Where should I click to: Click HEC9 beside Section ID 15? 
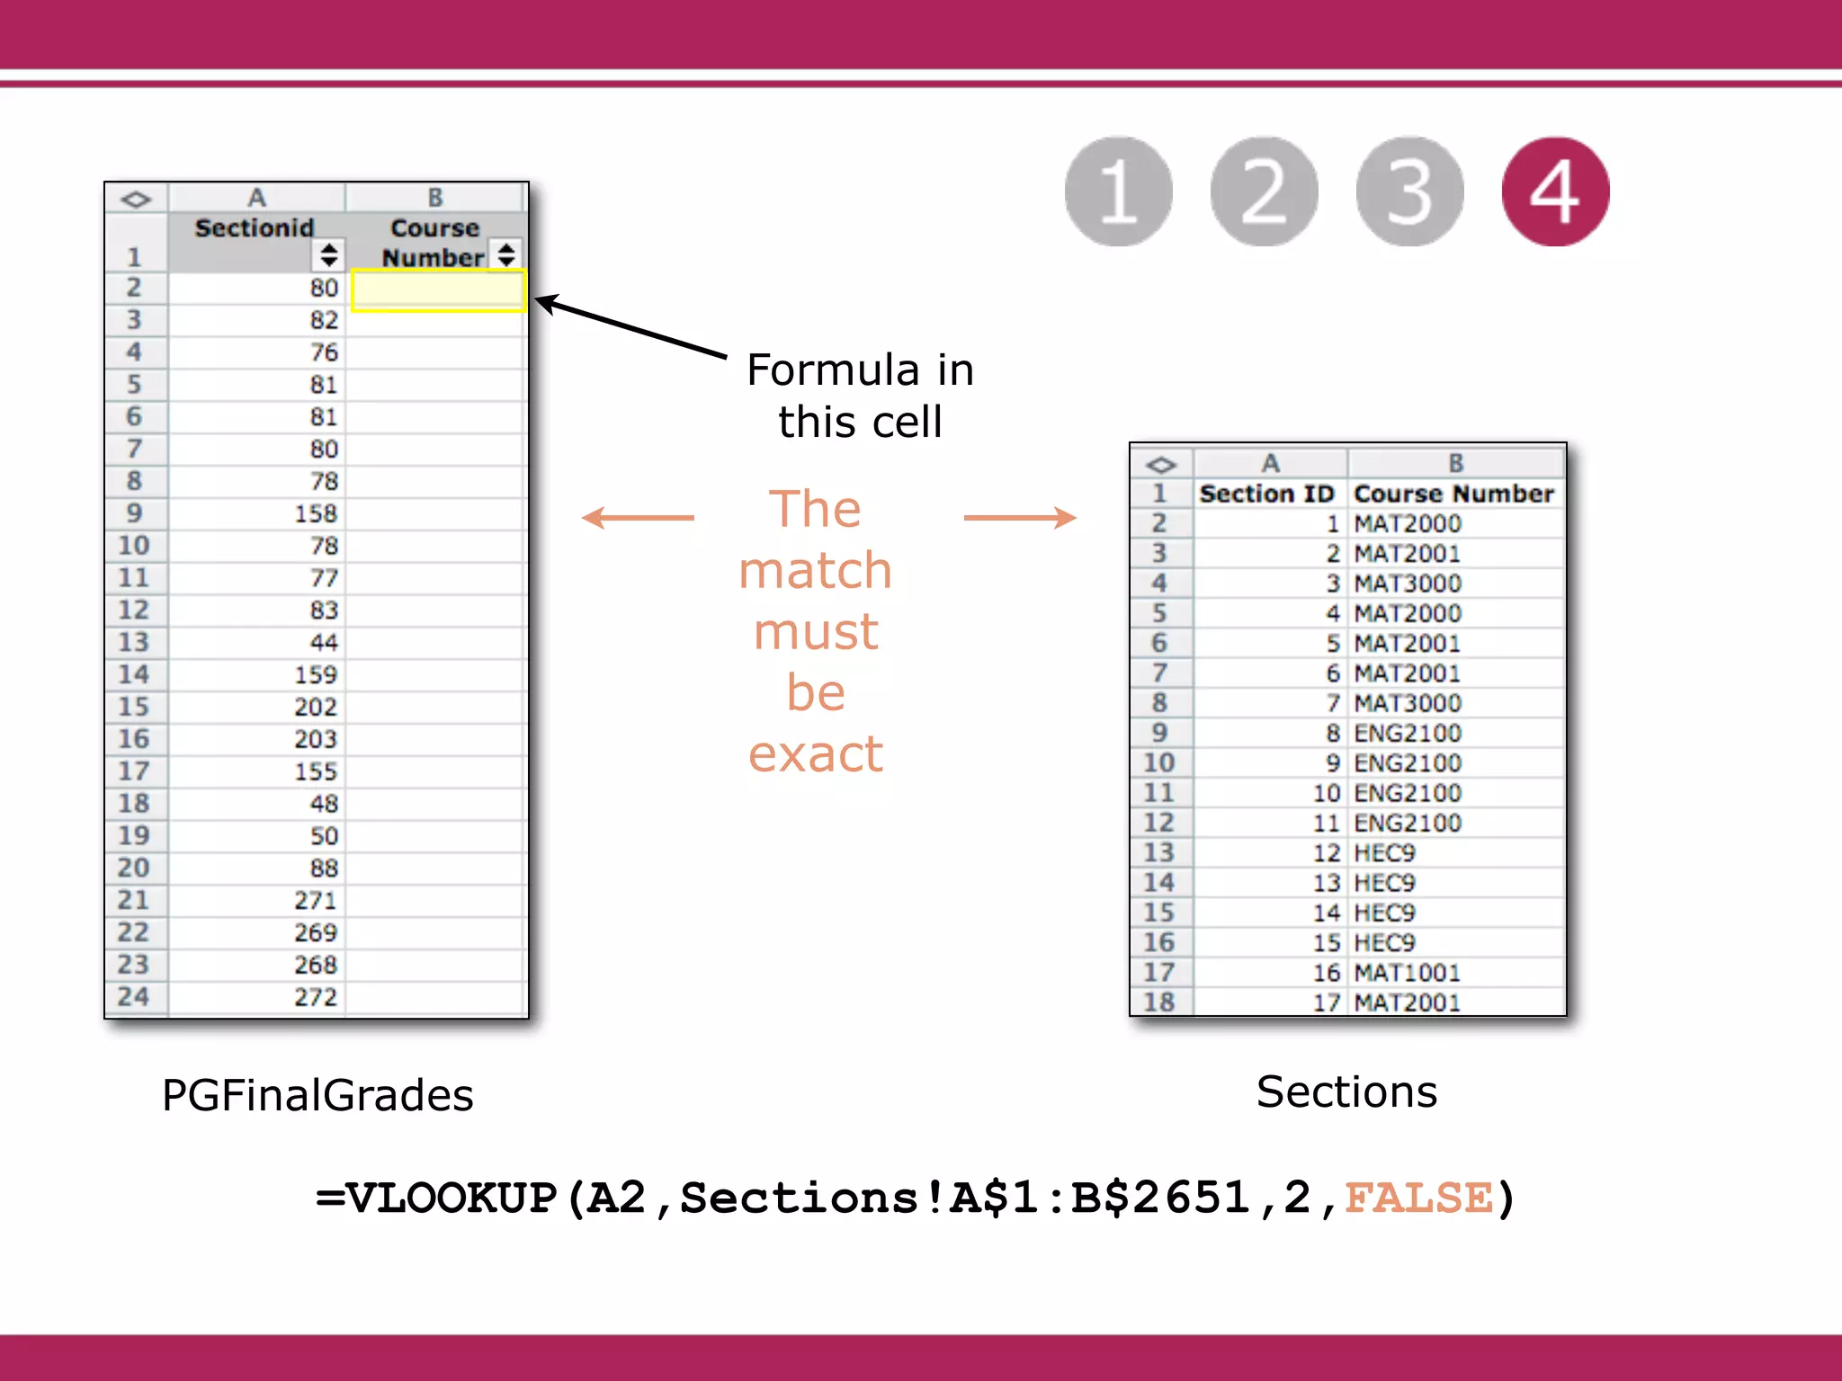(1456, 942)
